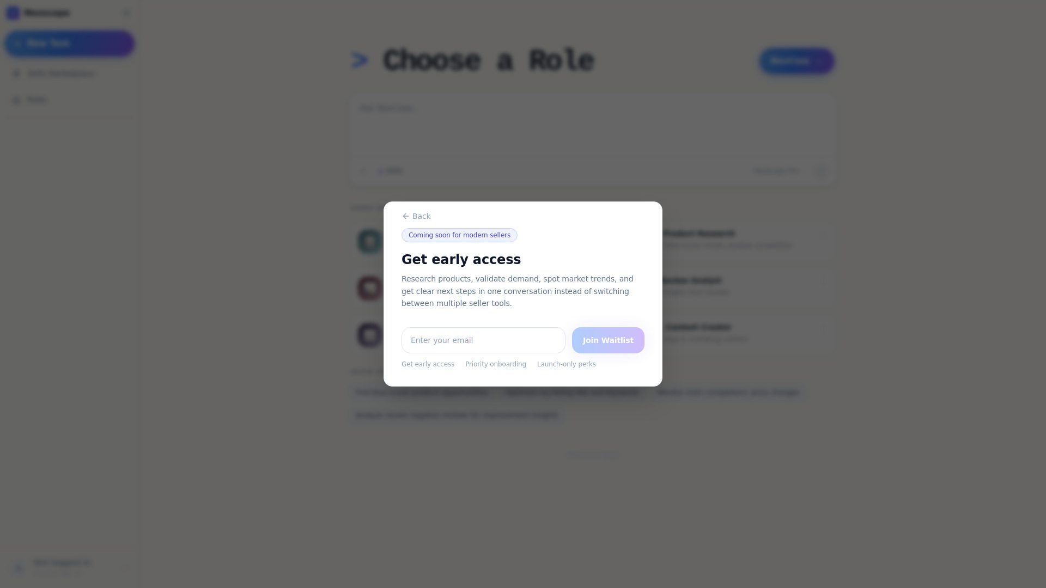This screenshot has height=588, width=1046.
Task: Open the model selector dropdown in the chat box
Action: pos(776,171)
